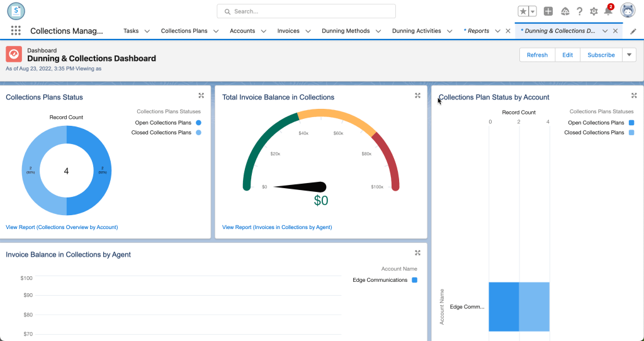
Task: Open the favorites list dropdown arrow
Action: [x=533, y=11]
